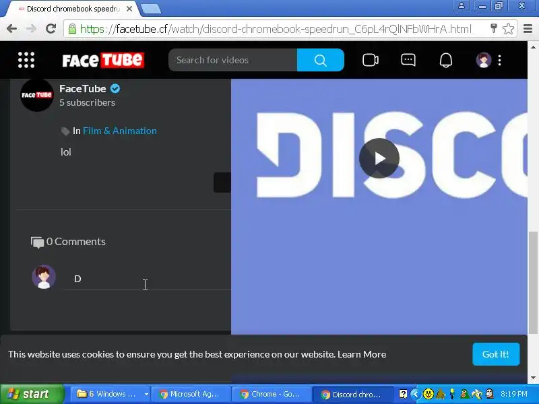Open the messages chat icon
The width and height of the screenshot is (539, 404).
(408, 60)
